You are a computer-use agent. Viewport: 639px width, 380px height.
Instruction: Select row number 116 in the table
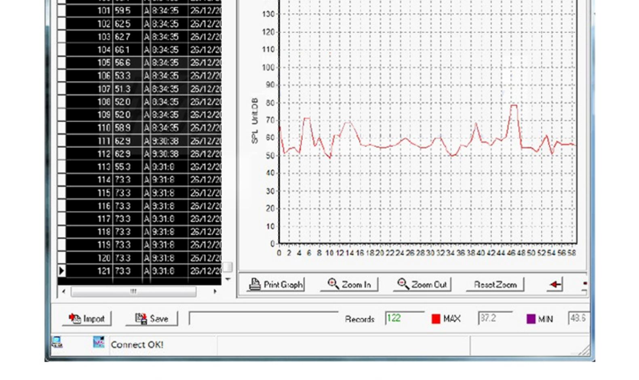(x=104, y=206)
